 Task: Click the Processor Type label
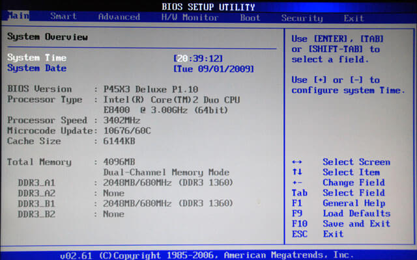[x=45, y=99]
